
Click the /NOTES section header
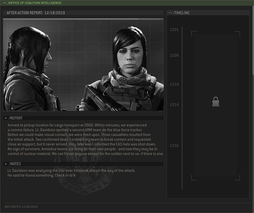pyautogui.click(x=83, y=164)
